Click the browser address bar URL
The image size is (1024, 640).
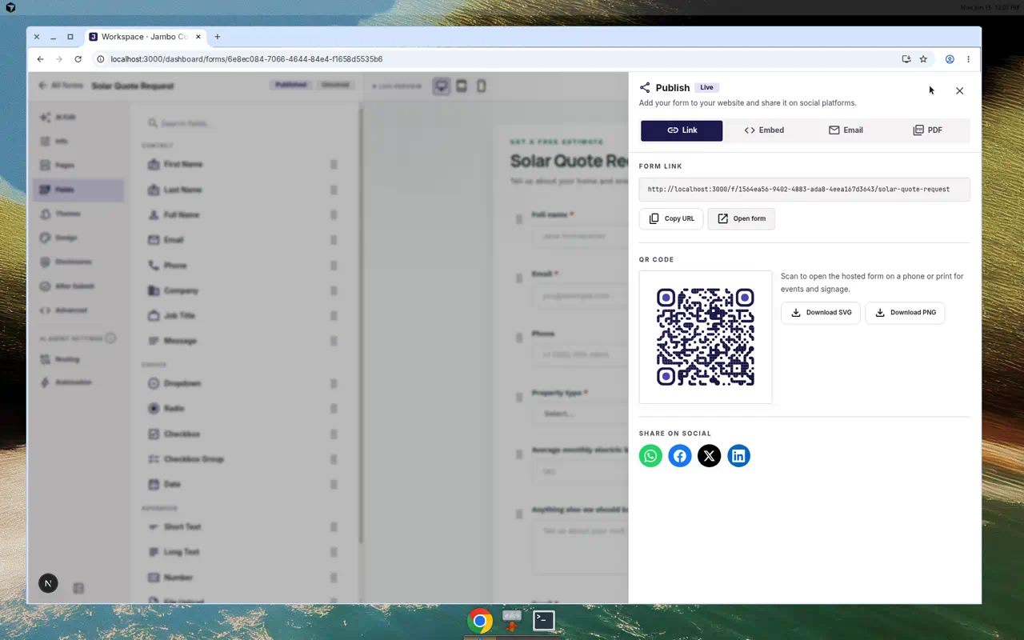(x=246, y=59)
